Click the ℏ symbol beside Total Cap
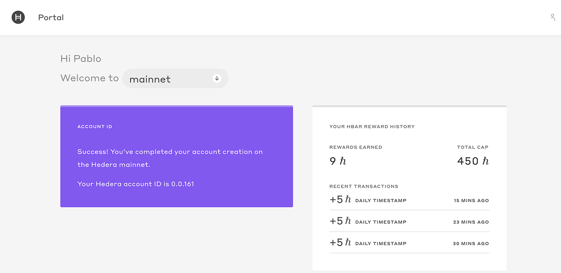The width and height of the screenshot is (561, 273). coord(485,161)
